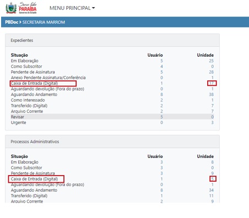Open Processos Aguardando Andamento unit count 34

click(x=211, y=190)
